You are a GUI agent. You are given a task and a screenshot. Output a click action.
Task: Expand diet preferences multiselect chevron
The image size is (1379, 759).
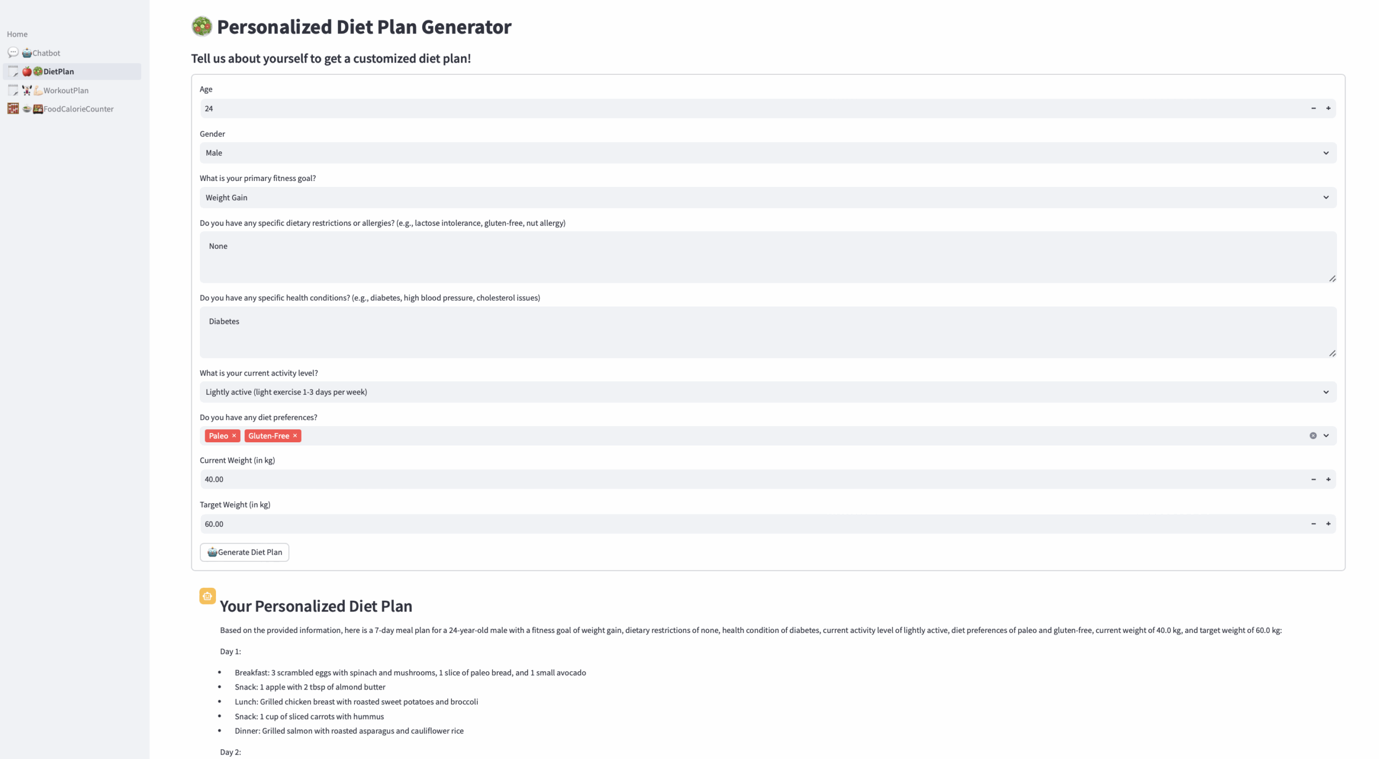pos(1326,435)
